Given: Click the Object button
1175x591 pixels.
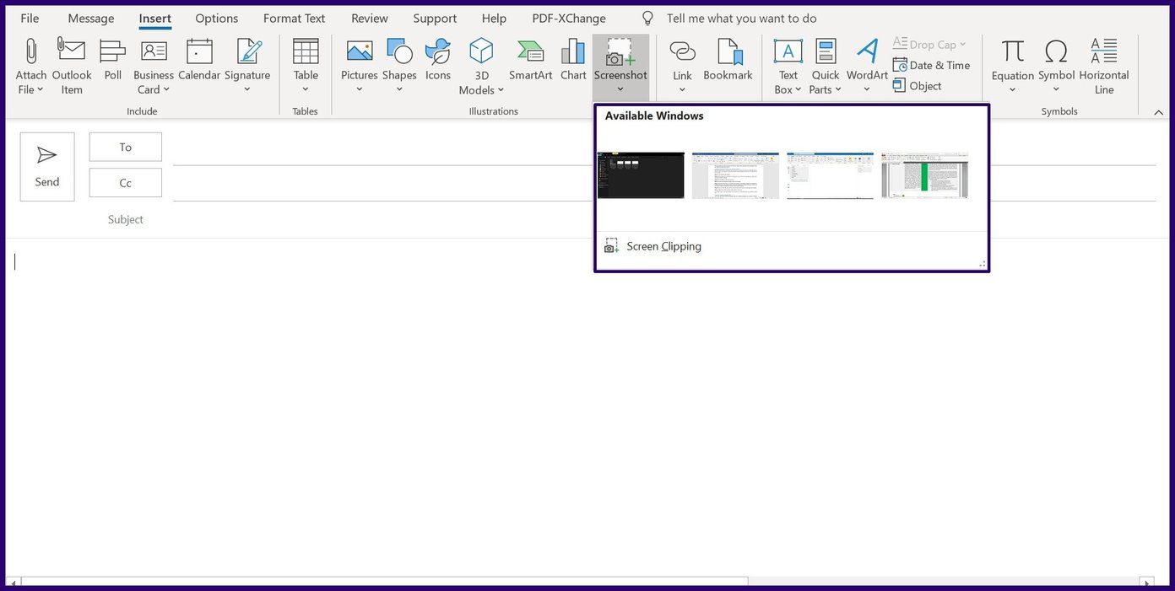Looking at the screenshot, I should pyautogui.click(x=918, y=86).
